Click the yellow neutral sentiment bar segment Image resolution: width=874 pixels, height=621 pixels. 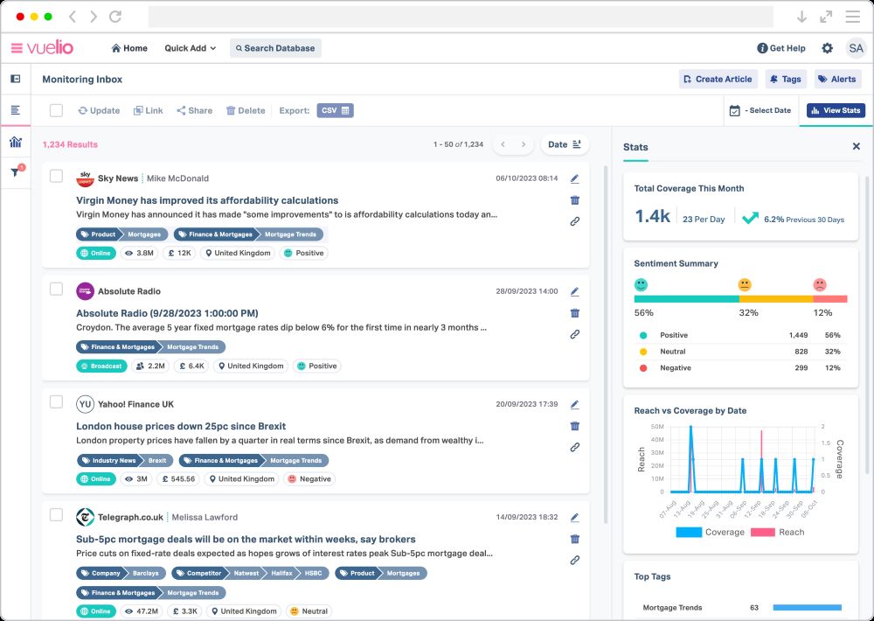(776, 299)
